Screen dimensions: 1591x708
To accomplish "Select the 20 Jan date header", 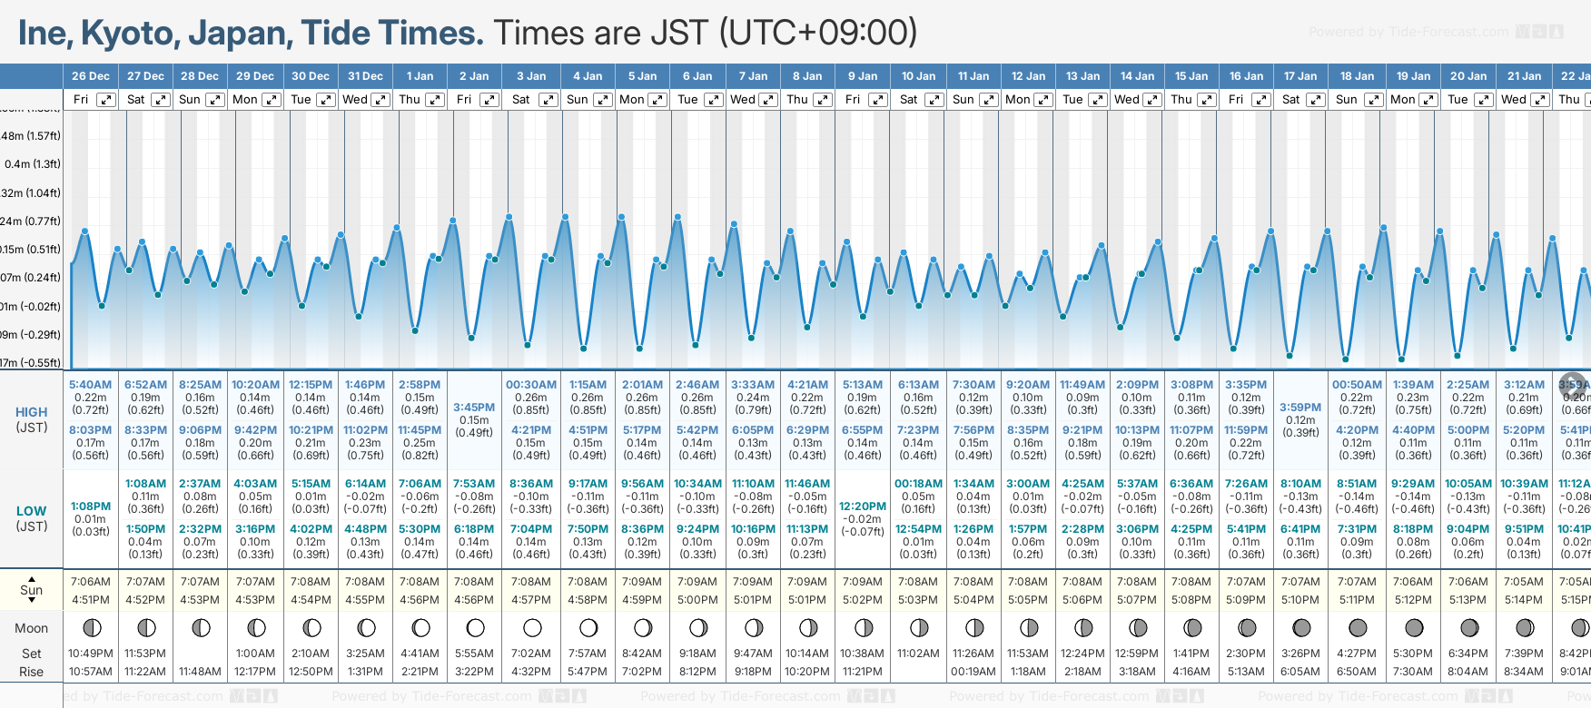I will [1468, 76].
